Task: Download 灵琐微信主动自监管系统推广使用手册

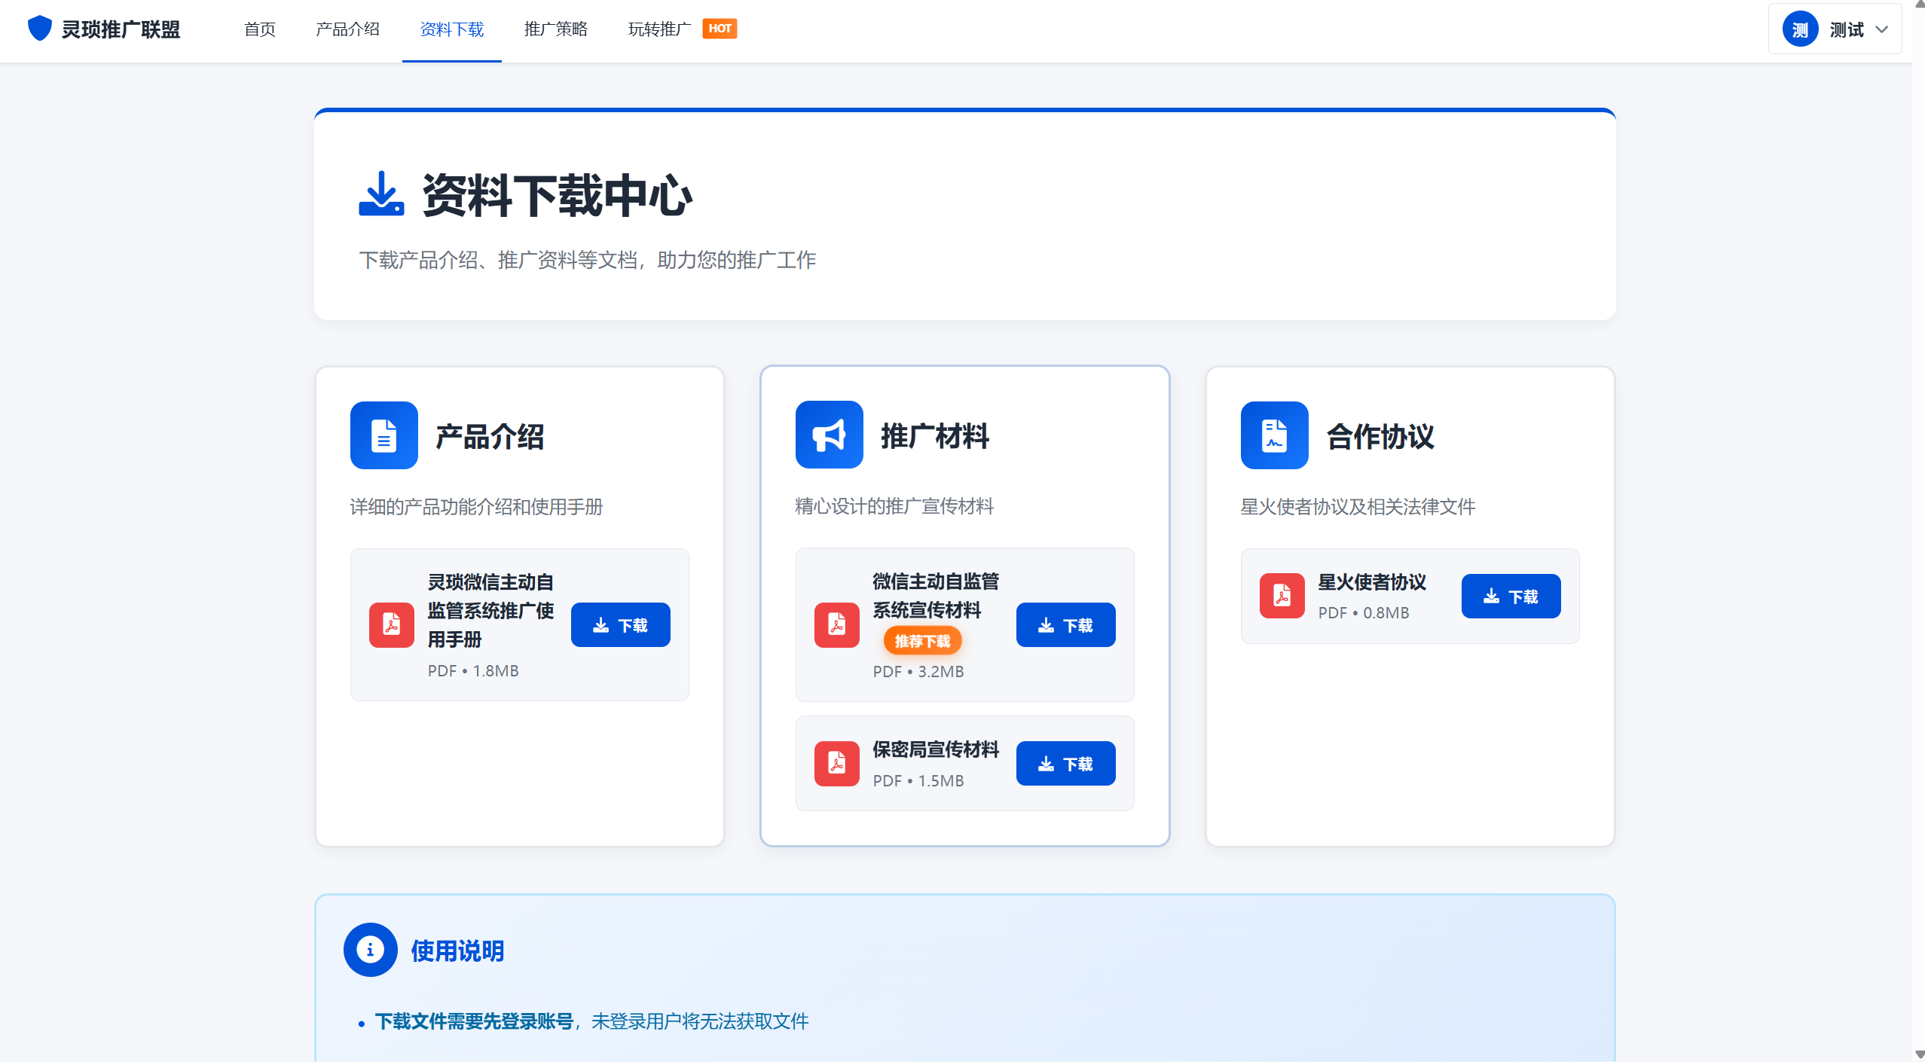Action: pos(620,624)
